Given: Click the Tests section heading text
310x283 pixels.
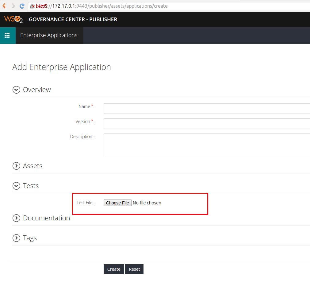Looking at the screenshot, I should pos(31,186).
